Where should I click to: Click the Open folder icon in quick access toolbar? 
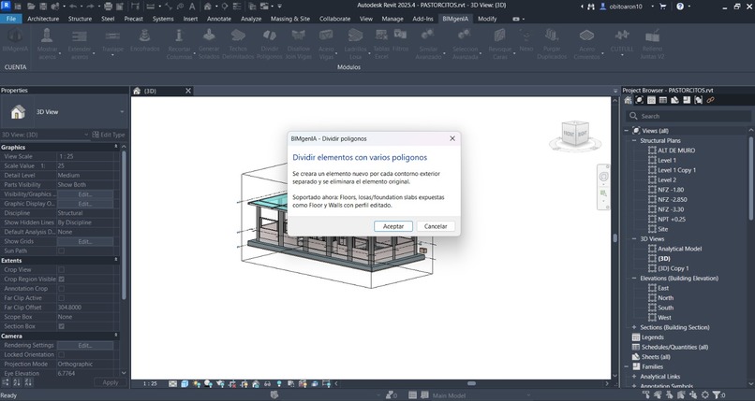(31, 7)
